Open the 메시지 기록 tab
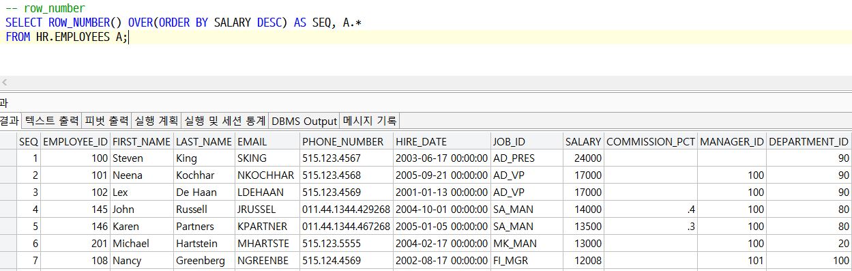Viewport: 852px width, 271px height. 369,121
